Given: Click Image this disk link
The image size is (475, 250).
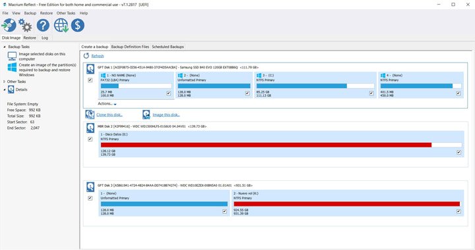Looking at the screenshot, I should tap(166, 114).
